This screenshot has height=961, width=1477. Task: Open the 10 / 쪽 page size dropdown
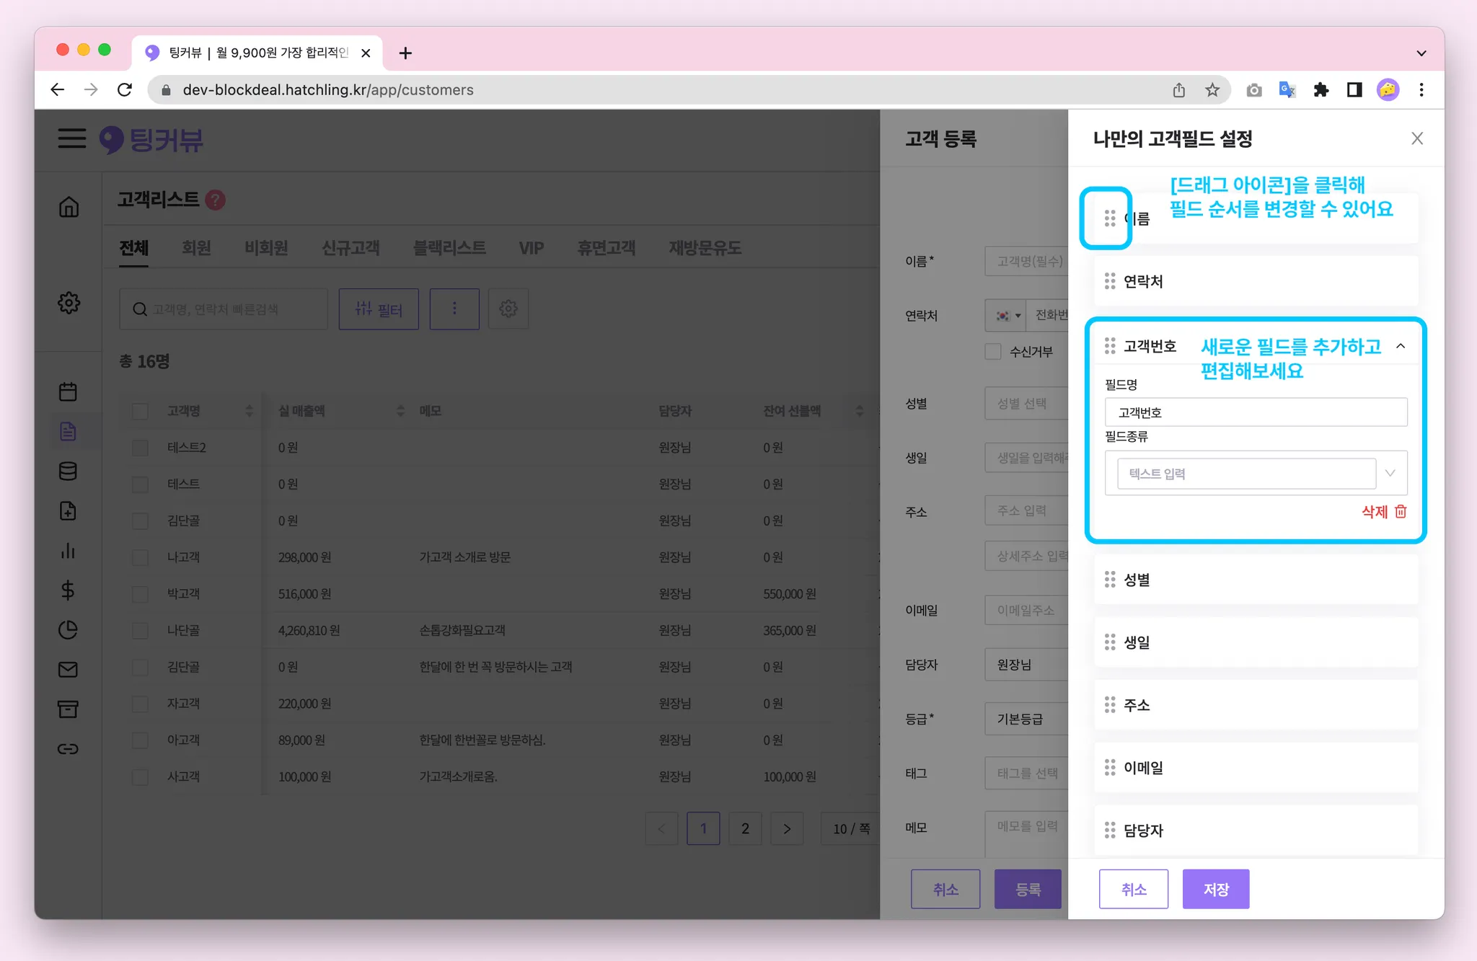pyautogui.click(x=851, y=828)
